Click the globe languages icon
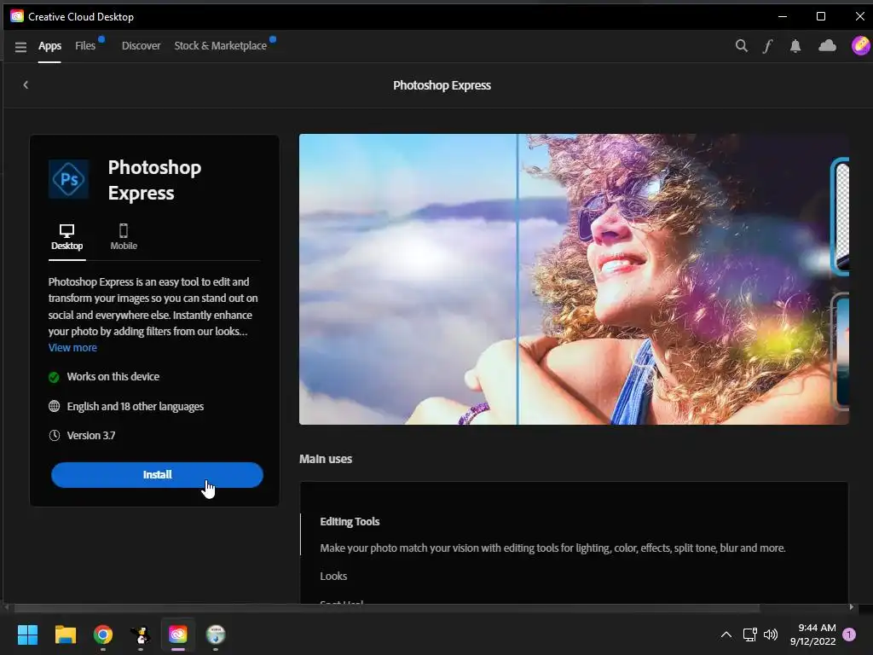 tap(54, 406)
